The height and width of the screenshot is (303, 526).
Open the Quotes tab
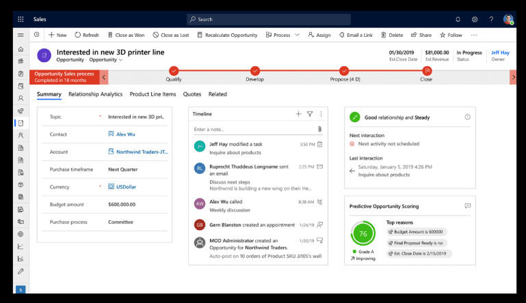click(192, 94)
